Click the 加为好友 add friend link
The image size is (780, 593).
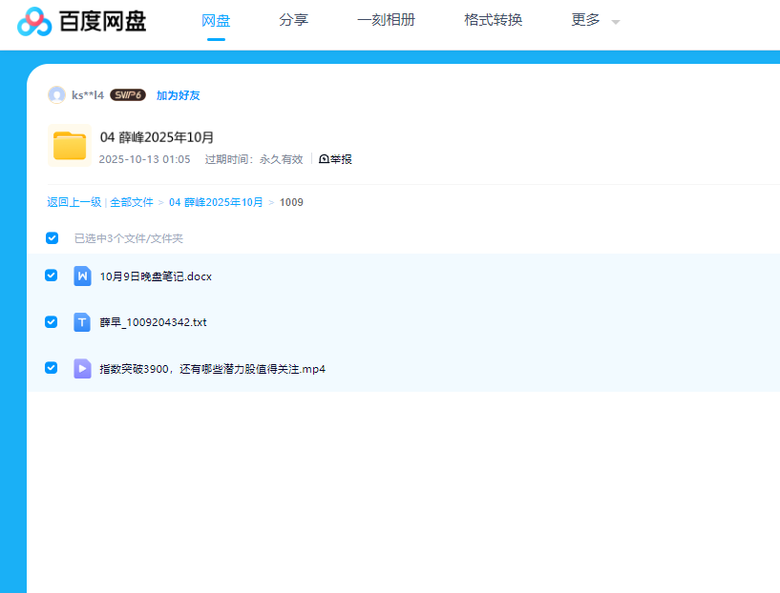178,95
